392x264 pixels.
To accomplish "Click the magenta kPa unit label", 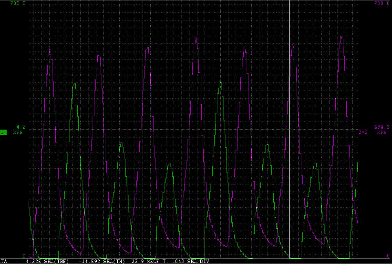I will (382, 132).
